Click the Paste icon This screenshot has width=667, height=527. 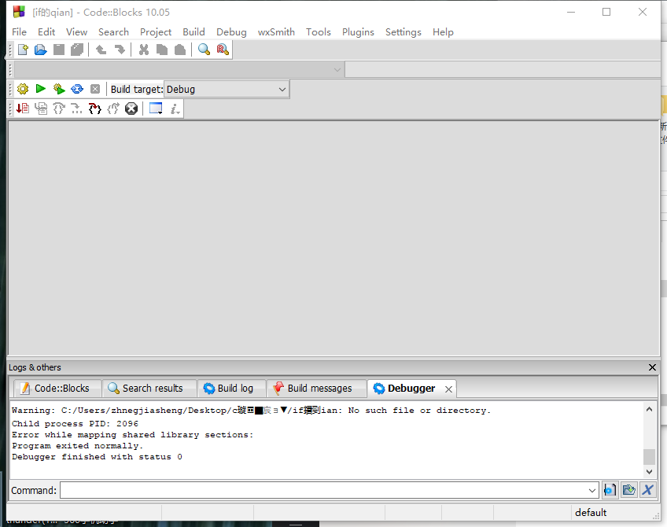[x=180, y=50]
